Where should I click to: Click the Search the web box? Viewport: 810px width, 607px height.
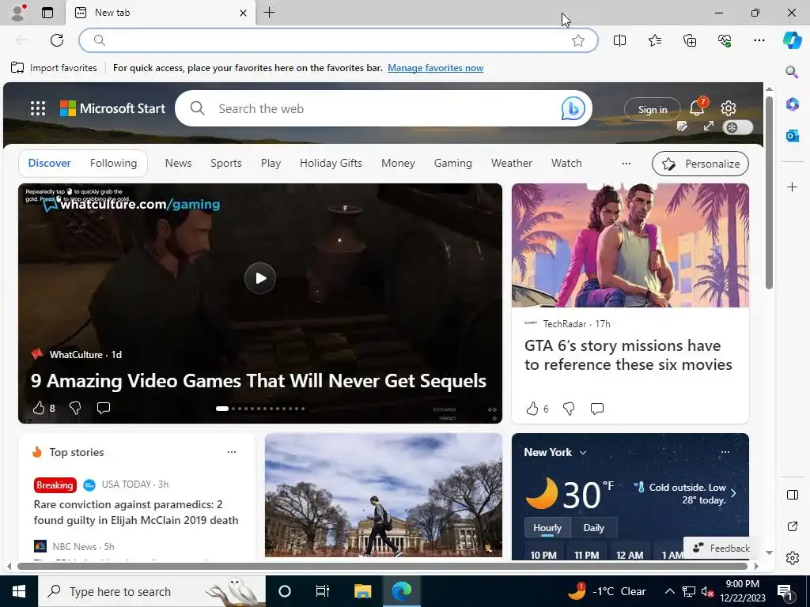tap(382, 108)
